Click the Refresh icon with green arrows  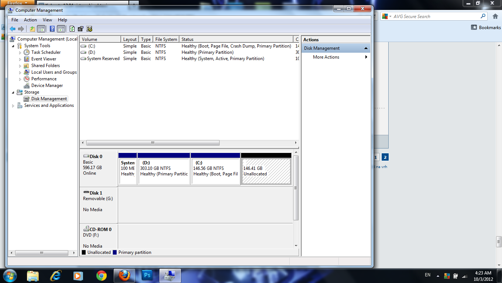tap(72, 29)
